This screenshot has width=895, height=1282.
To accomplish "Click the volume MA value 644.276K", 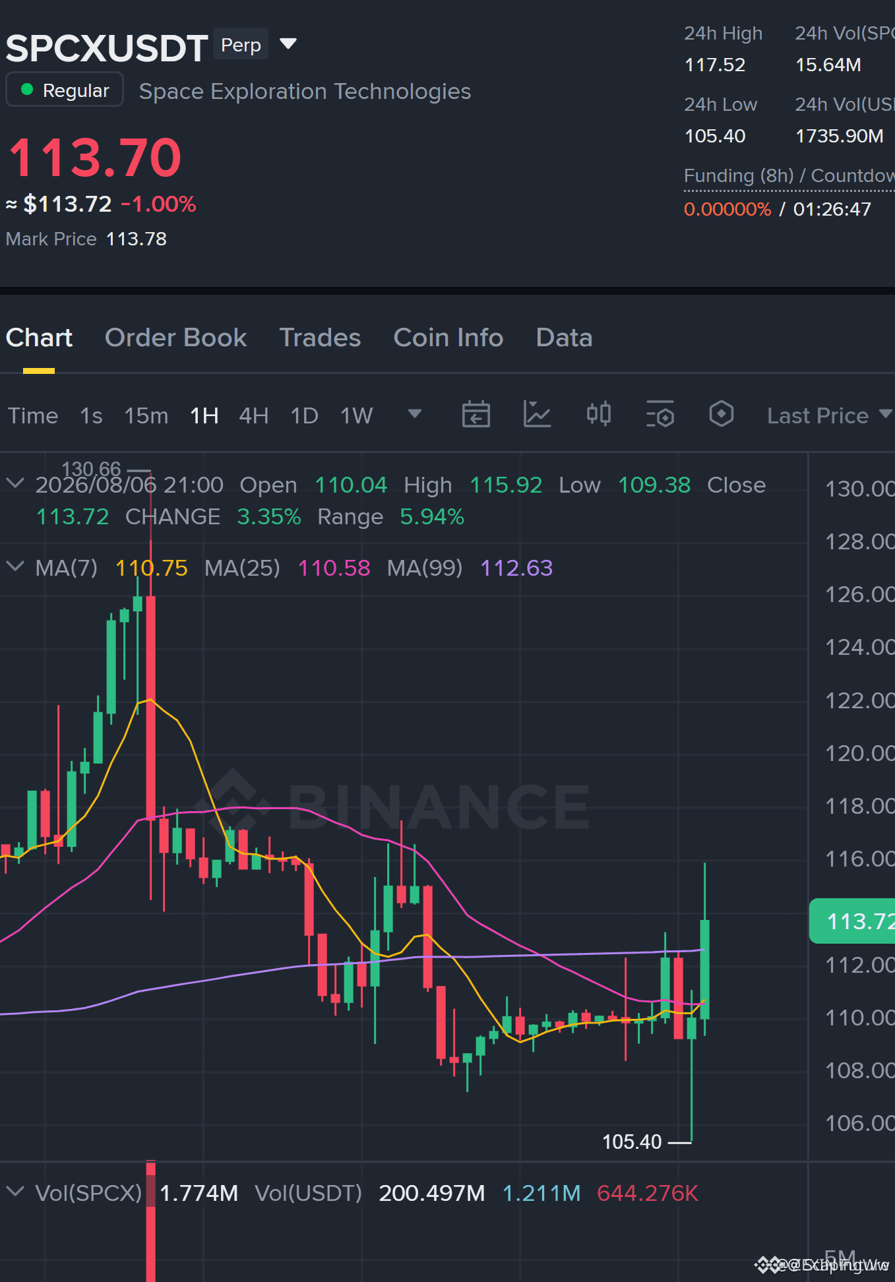I will [648, 1193].
